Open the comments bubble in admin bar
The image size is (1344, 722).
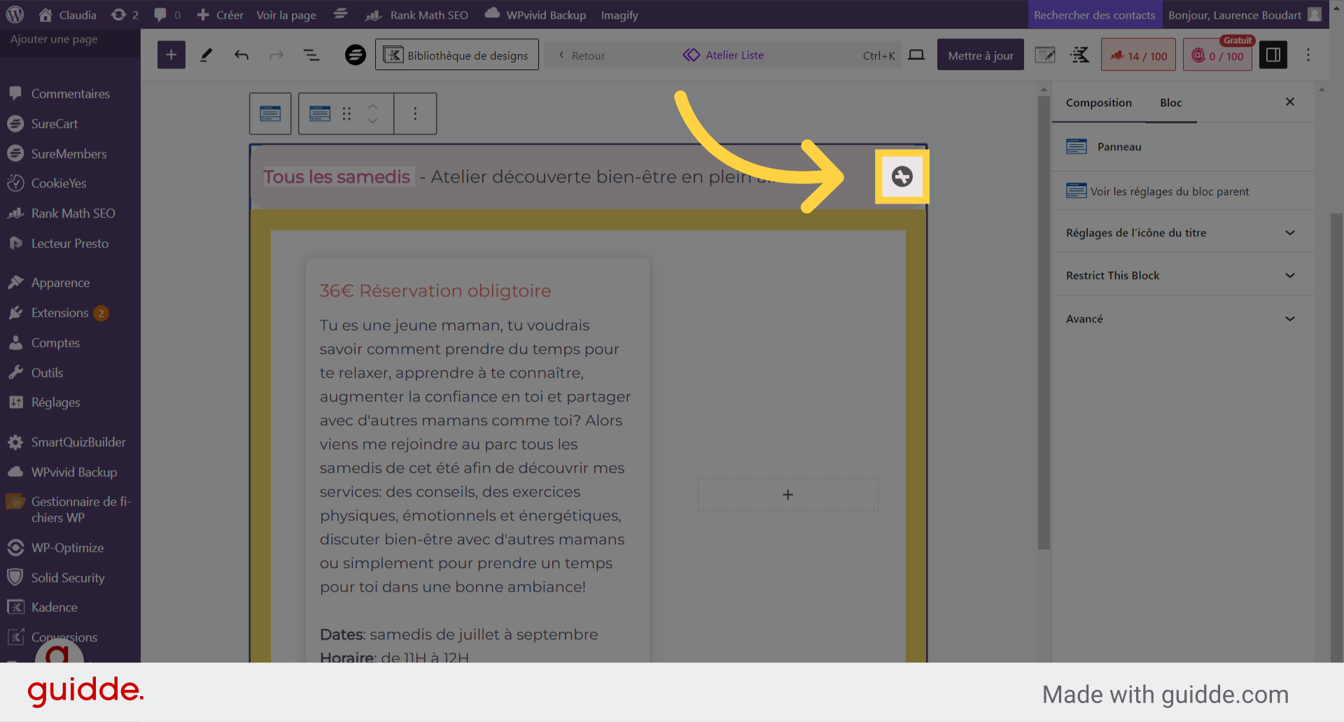tap(167, 15)
